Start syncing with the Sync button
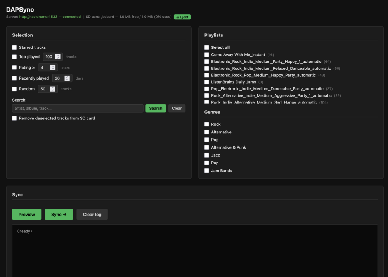The height and width of the screenshot is (277, 388). [59, 215]
